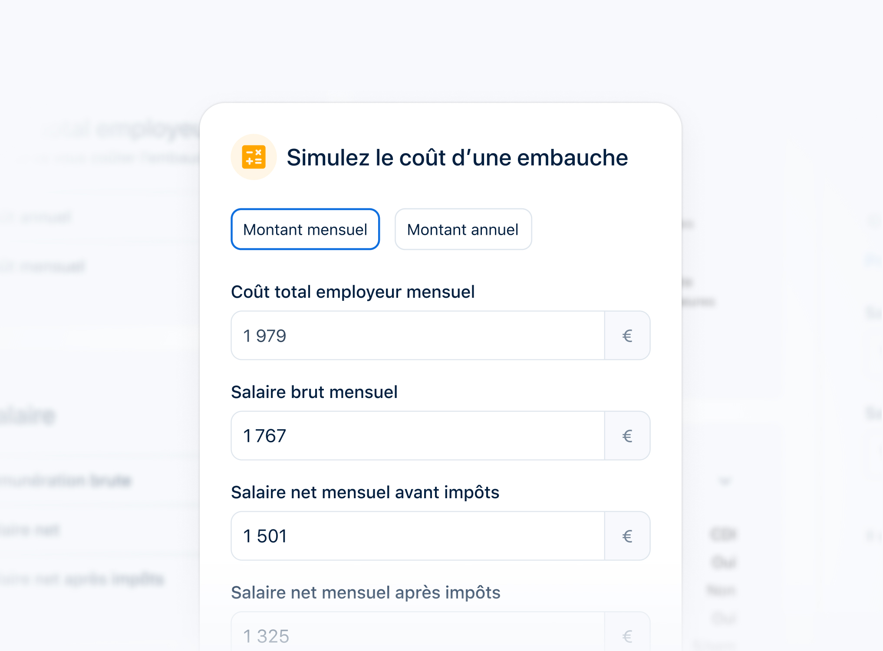This screenshot has width=883, height=651.
Task: Click Salaire net mensuel après impôts label
Action: (x=366, y=592)
